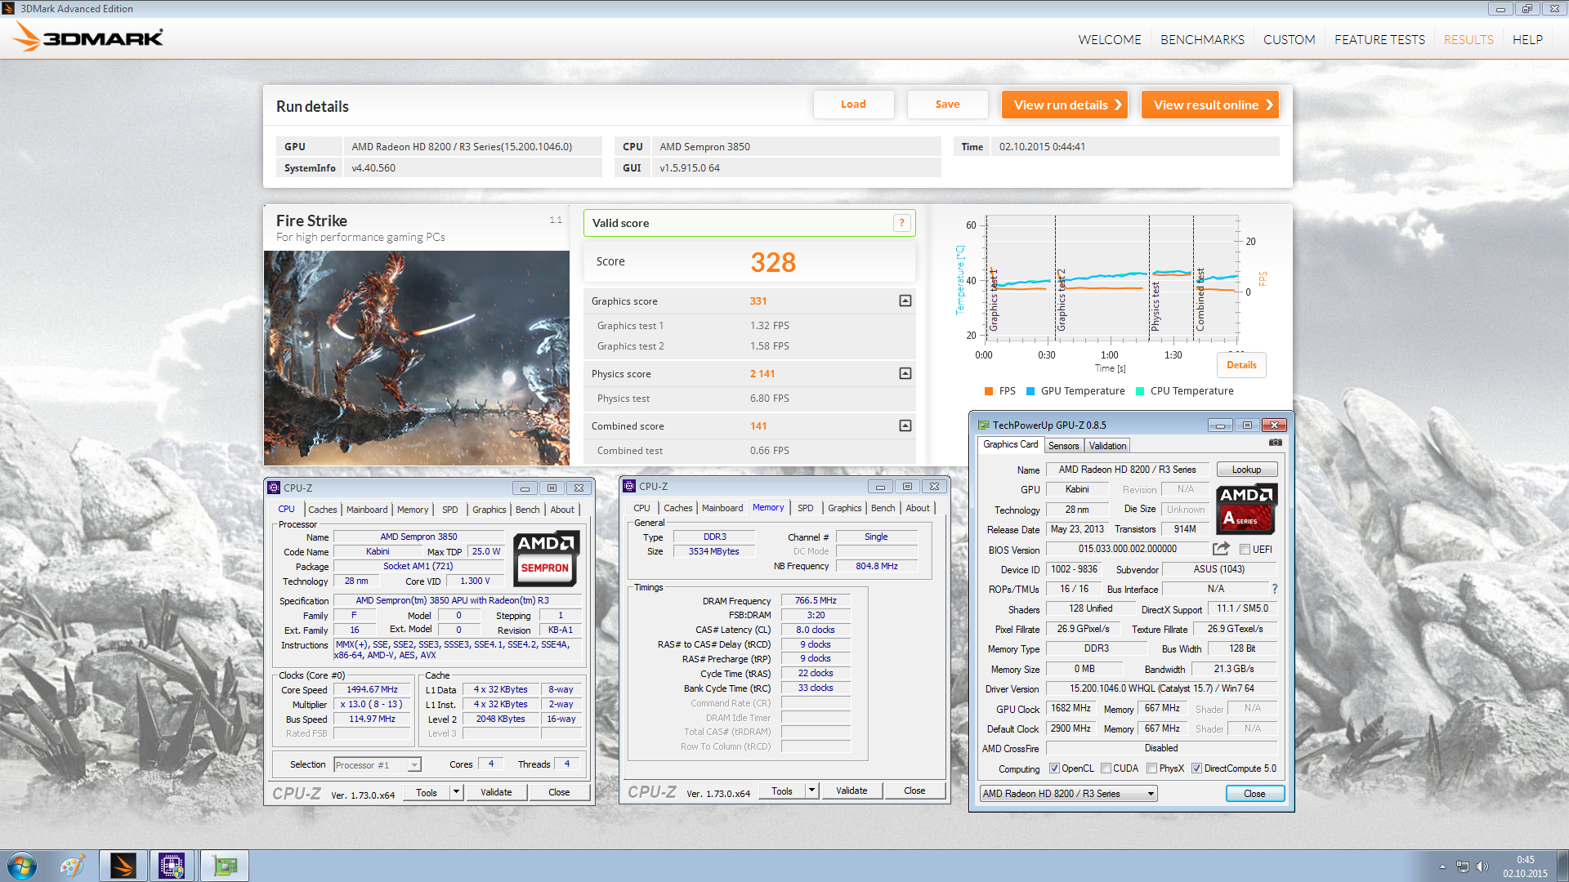The width and height of the screenshot is (1569, 882).
Task: Click the GPU-Z title bar icon
Action: 984,425
